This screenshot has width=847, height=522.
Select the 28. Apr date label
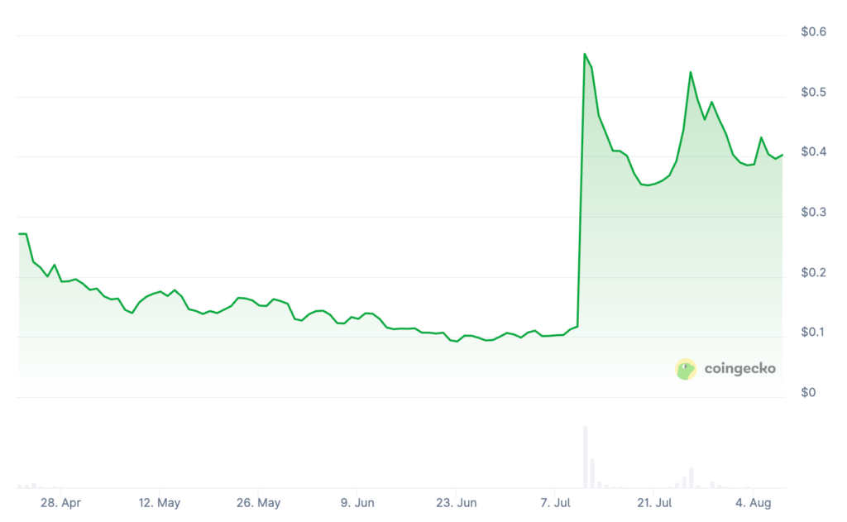coord(61,503)
